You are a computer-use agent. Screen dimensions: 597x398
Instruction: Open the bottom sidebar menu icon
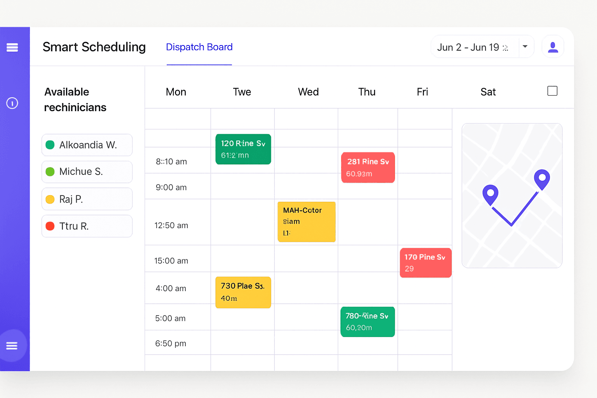coord(12,346)
